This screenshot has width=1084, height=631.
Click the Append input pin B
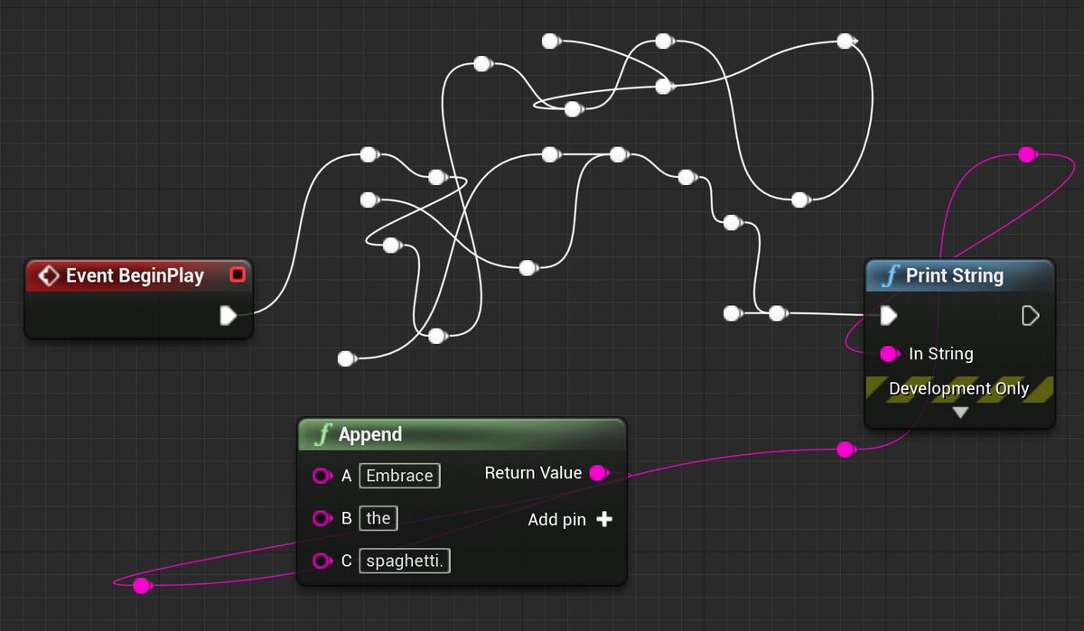pos(322,518)
